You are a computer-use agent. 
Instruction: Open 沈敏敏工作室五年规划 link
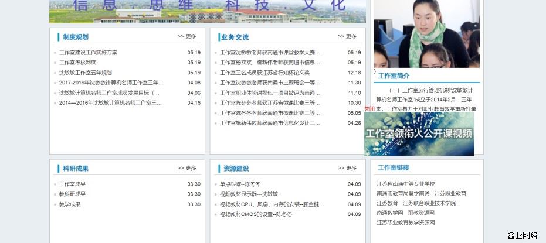pyautogui.click(x=85, y=73)
